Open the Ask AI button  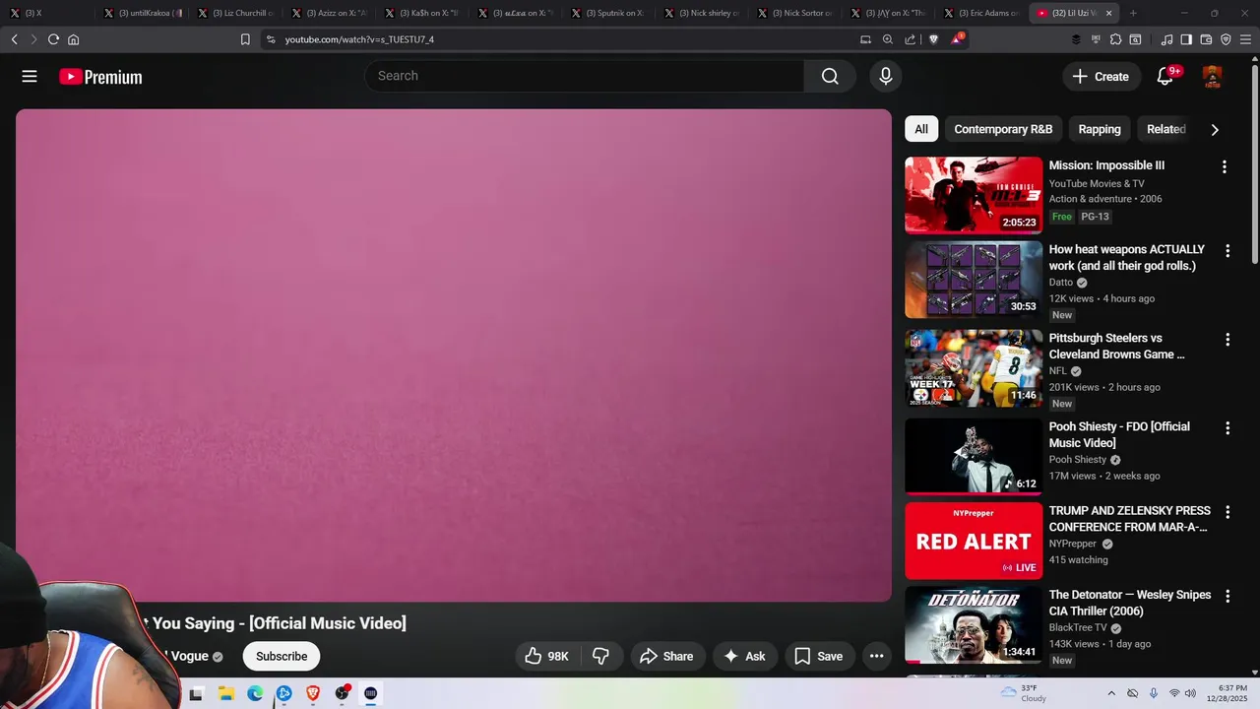tap(745, 656)
